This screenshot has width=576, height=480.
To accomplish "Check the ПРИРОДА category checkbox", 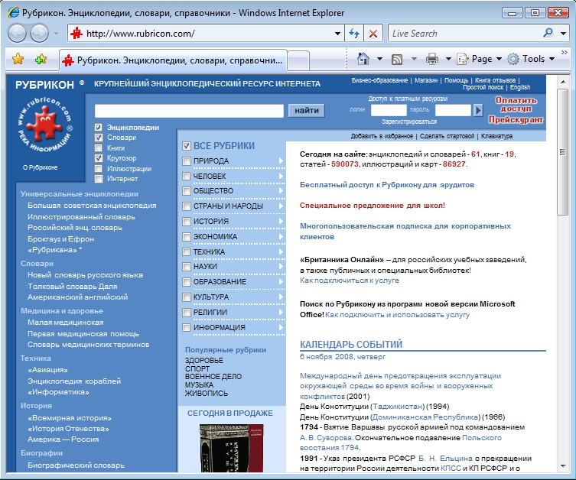I will (x=186, y=161).
